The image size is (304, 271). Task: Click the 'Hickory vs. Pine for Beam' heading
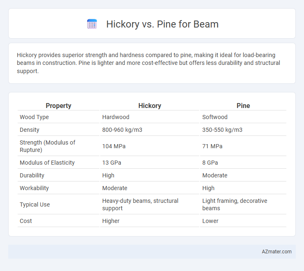[x=162, y=24]
